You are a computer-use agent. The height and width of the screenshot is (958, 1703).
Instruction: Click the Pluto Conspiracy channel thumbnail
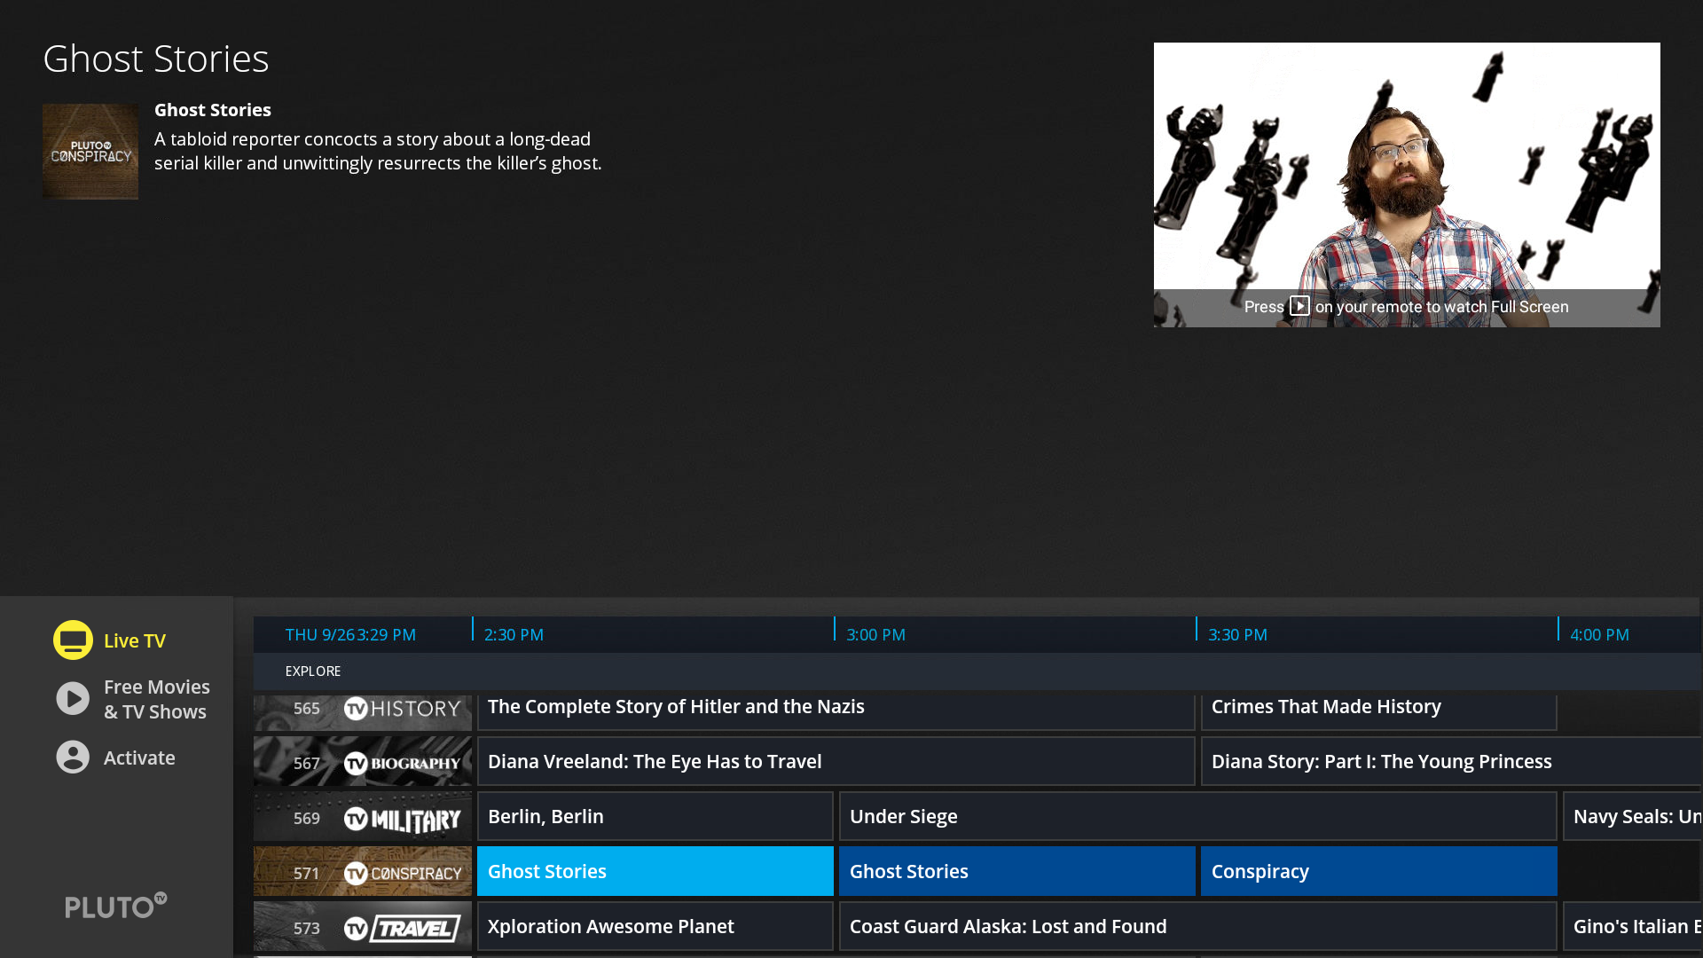tap(90, 152)
